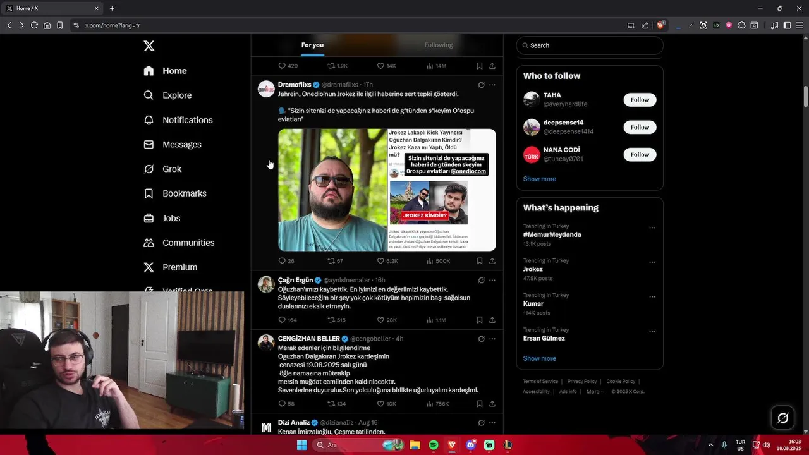Open Discord from the taskbar
The image size is (809, 455).
tap(470, 445)
